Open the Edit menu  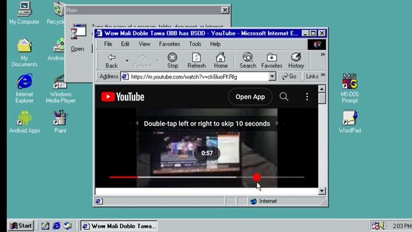[x=125, y=44]
